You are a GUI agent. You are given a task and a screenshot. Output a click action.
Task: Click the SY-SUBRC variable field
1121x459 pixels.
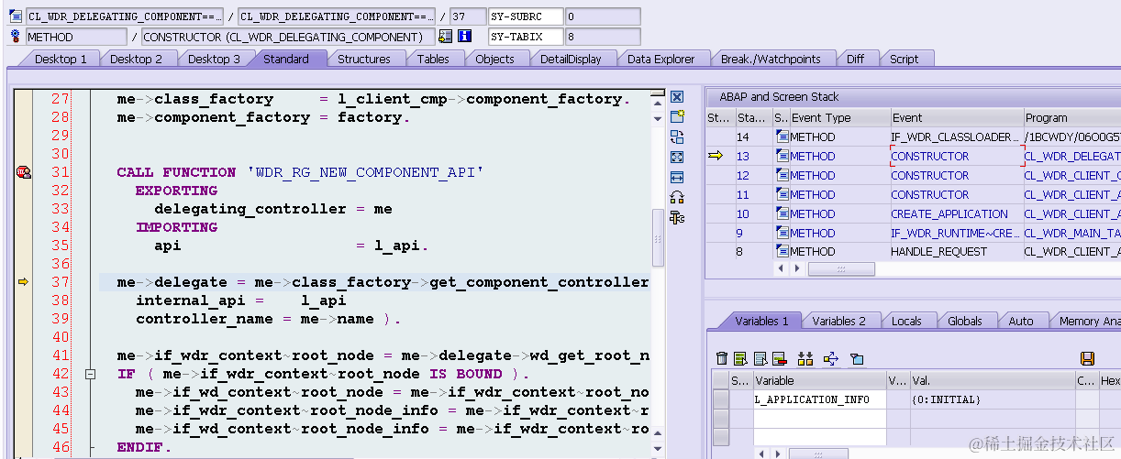pyautogui.click(x=524, y=16)
